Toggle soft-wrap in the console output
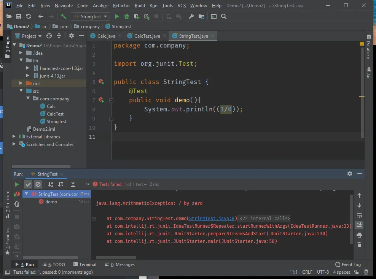This screenshot has width=376, height=279. (359, 215)
